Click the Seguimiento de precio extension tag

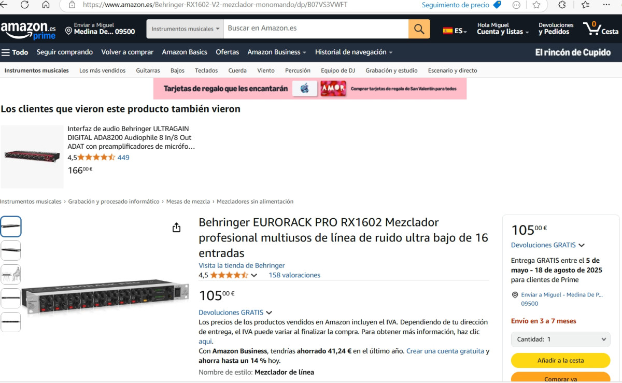(x=461, y=5)
